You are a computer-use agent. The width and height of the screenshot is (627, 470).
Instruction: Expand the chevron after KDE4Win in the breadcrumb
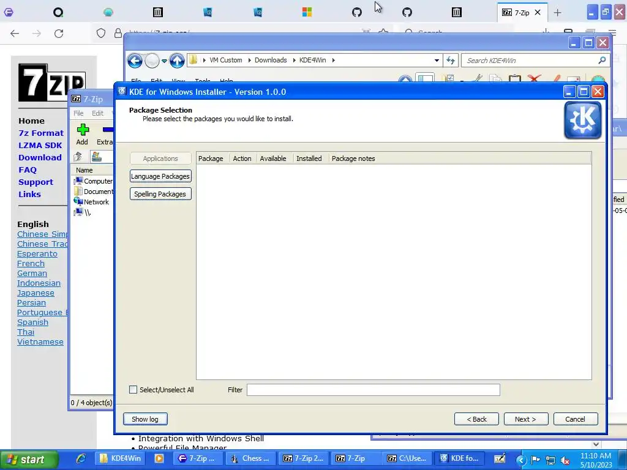pyautogui.click(x=333, y=60)
